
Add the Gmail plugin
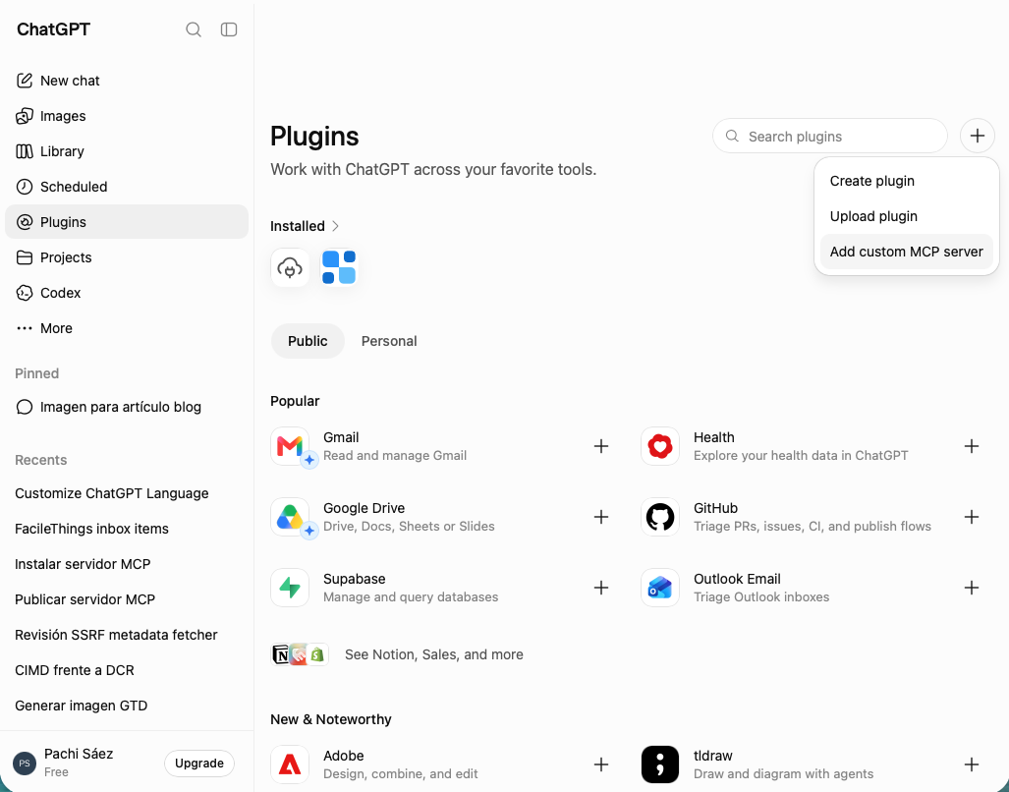pyautogui.click(x=601, y=446)
